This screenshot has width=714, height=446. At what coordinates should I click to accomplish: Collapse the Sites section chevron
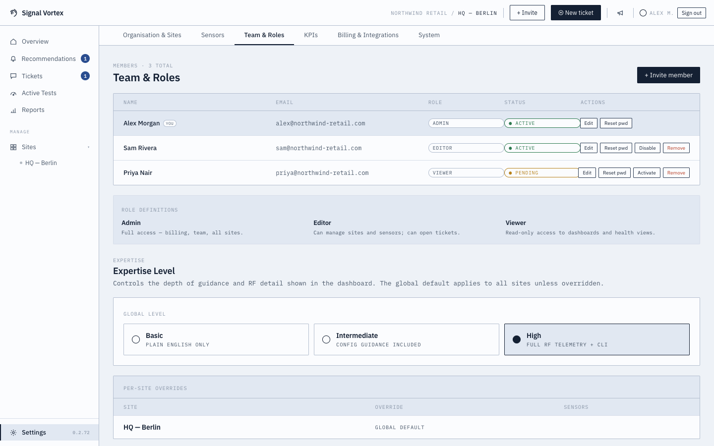[89, 147]
